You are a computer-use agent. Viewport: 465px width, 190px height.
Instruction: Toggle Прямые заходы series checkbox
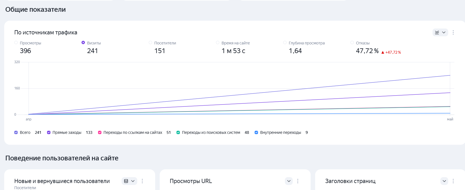pos(49,132)
